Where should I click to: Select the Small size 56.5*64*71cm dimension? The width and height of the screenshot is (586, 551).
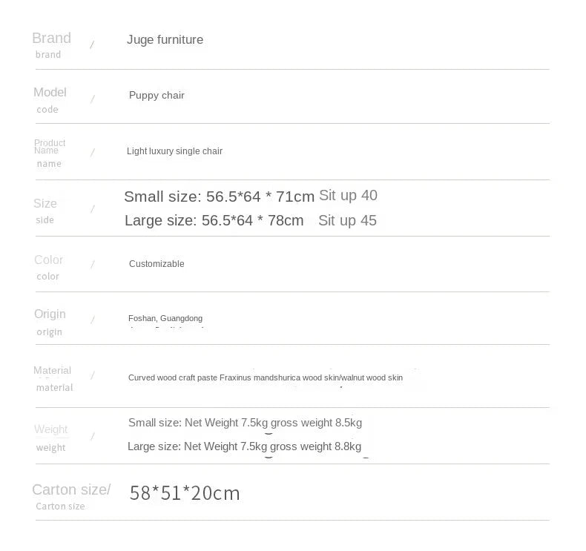pos(220,197)
